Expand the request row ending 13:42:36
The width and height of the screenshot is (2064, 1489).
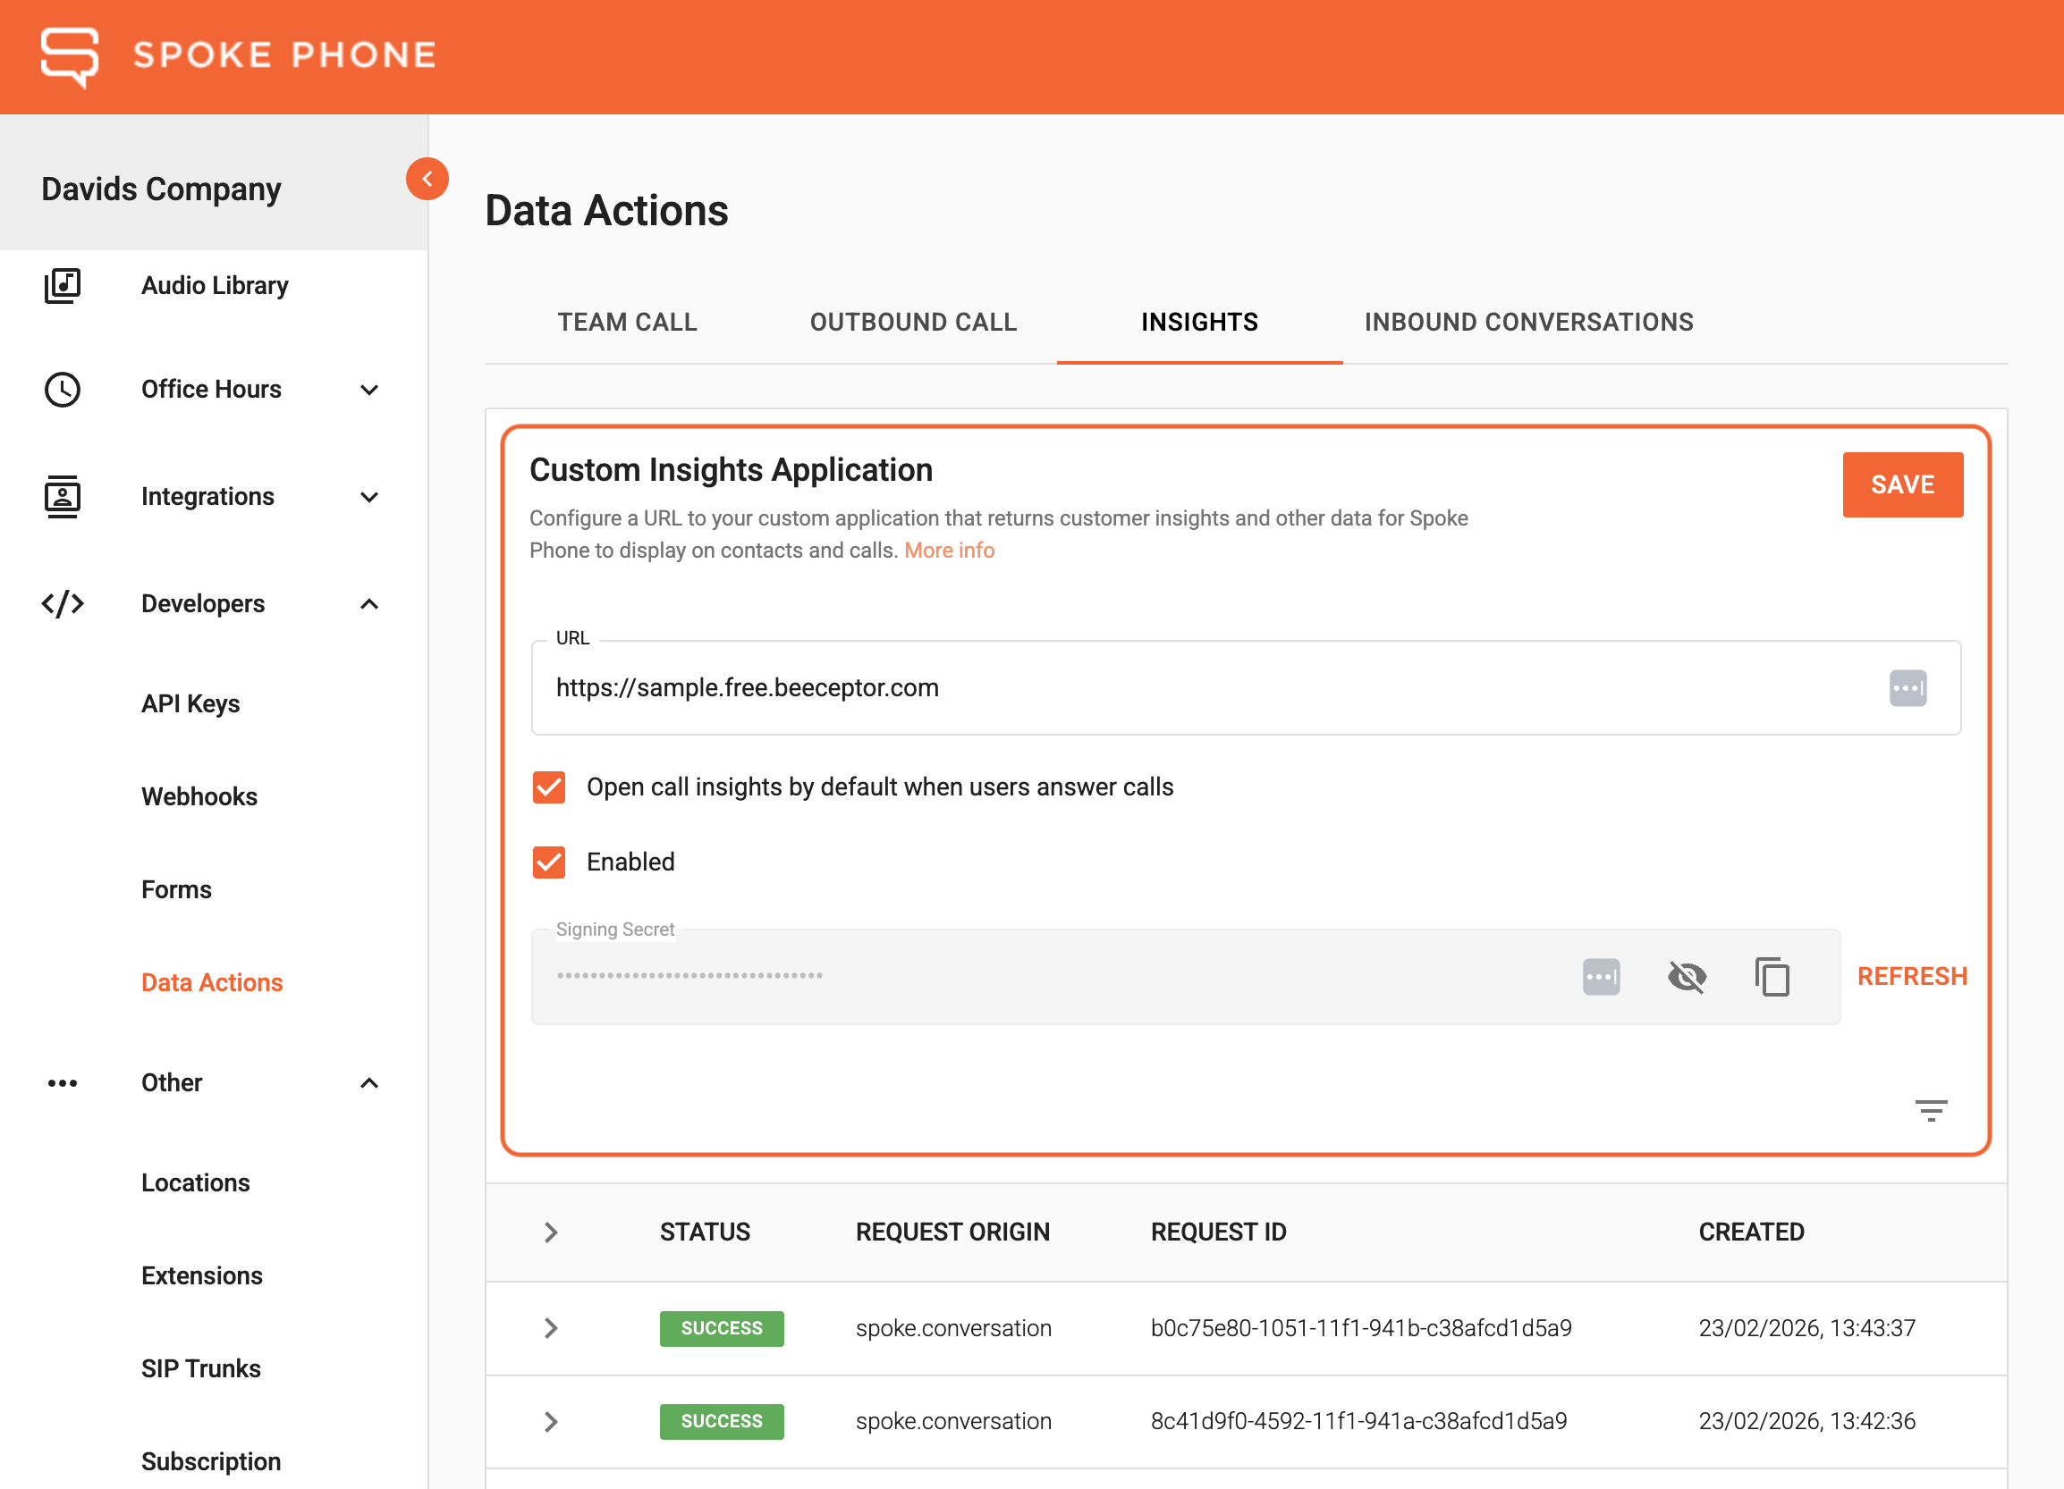pyautogui.click(x=551, y=1421)
